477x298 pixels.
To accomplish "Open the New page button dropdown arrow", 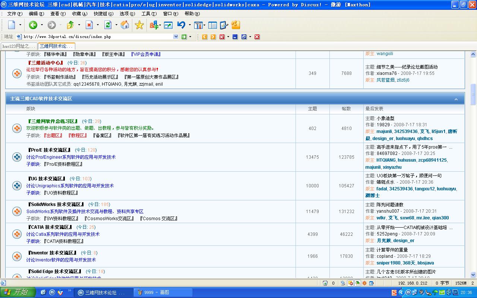I will point(21,25).
